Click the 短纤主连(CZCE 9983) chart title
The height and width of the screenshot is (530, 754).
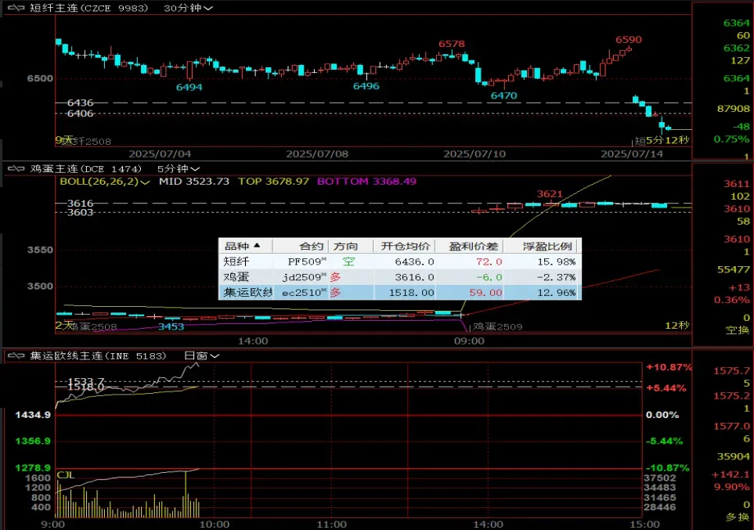point(89,8)
